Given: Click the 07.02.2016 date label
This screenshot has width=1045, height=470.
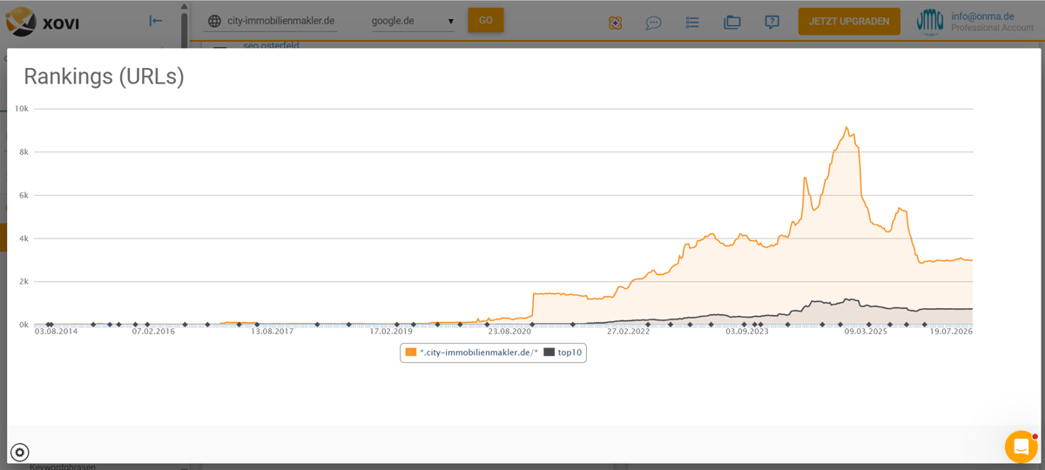Looking at the screenshot, I should click(x=153, y=332).
